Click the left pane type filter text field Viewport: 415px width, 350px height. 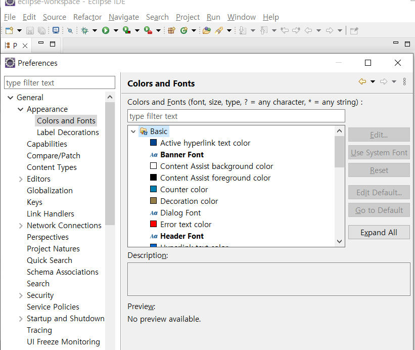tap(60, 82)
